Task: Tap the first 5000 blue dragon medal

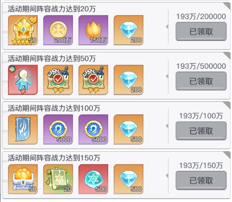Action: point(58,129)
